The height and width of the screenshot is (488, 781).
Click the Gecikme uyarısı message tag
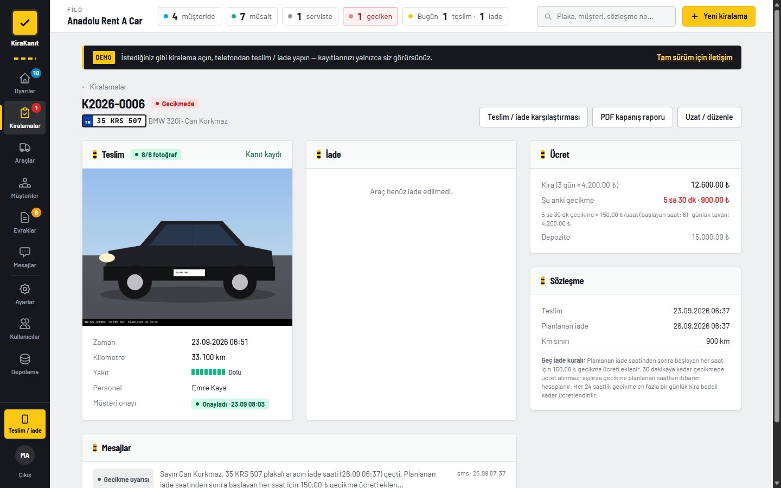click(x=123, y=479)
